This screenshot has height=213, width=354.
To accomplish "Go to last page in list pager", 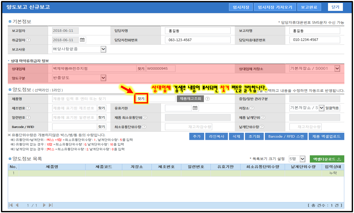I will pyautogui.click(x=51, y=205).
